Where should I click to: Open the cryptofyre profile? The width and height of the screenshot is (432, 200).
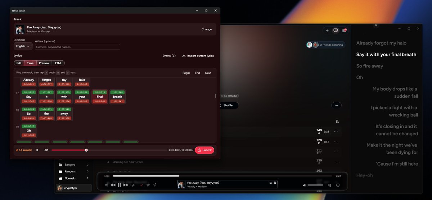[x=74, y=188]
